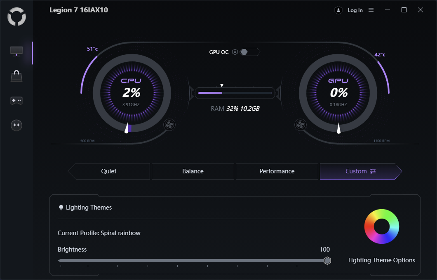Click the 0.18GHZ GPU clock text
Screen dimensions: 437x280
338,105
